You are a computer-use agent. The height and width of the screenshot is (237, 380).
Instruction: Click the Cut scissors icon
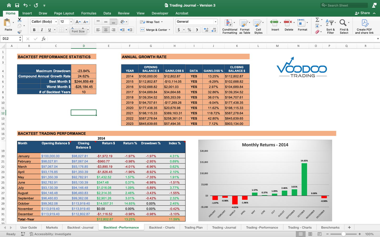19,20
